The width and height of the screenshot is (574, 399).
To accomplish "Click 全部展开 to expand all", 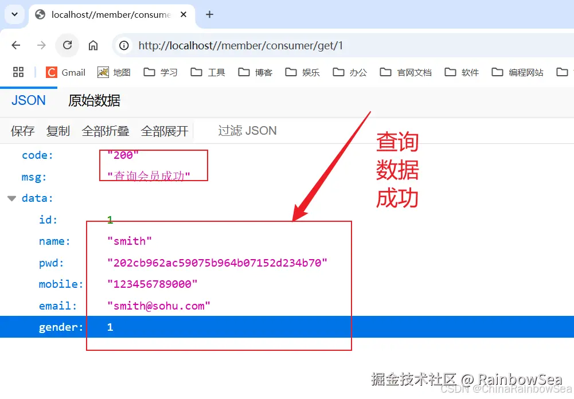I will 165,131.
